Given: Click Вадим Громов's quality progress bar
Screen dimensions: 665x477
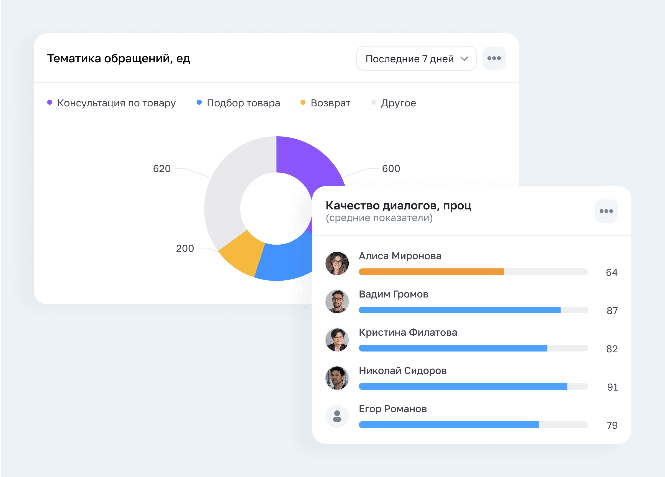Looking at the screenshot, I should (x=473, y=310).
